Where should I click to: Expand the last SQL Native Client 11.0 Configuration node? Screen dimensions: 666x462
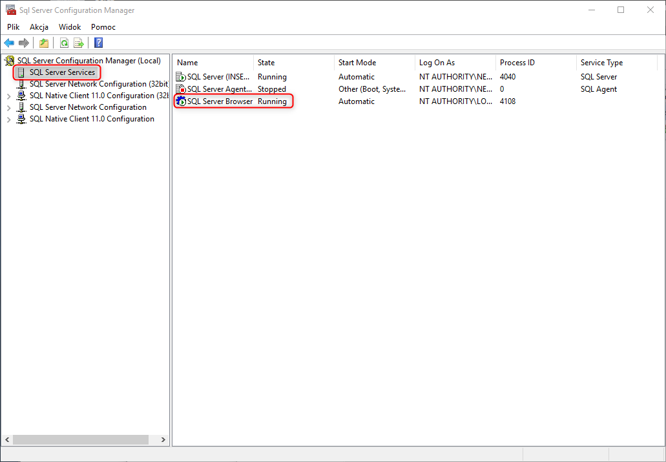point(8,120)
